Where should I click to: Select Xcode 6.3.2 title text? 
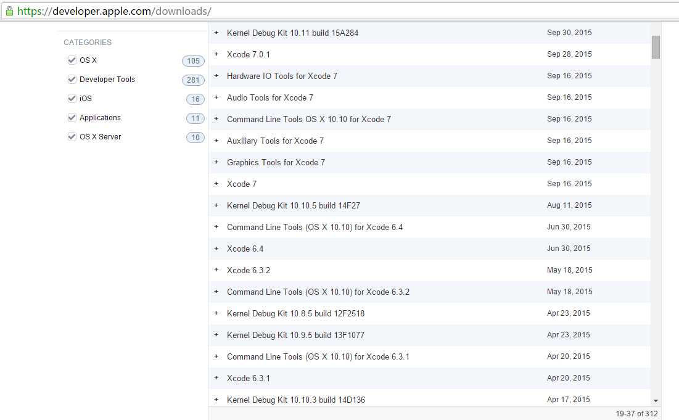pos(249,271)
